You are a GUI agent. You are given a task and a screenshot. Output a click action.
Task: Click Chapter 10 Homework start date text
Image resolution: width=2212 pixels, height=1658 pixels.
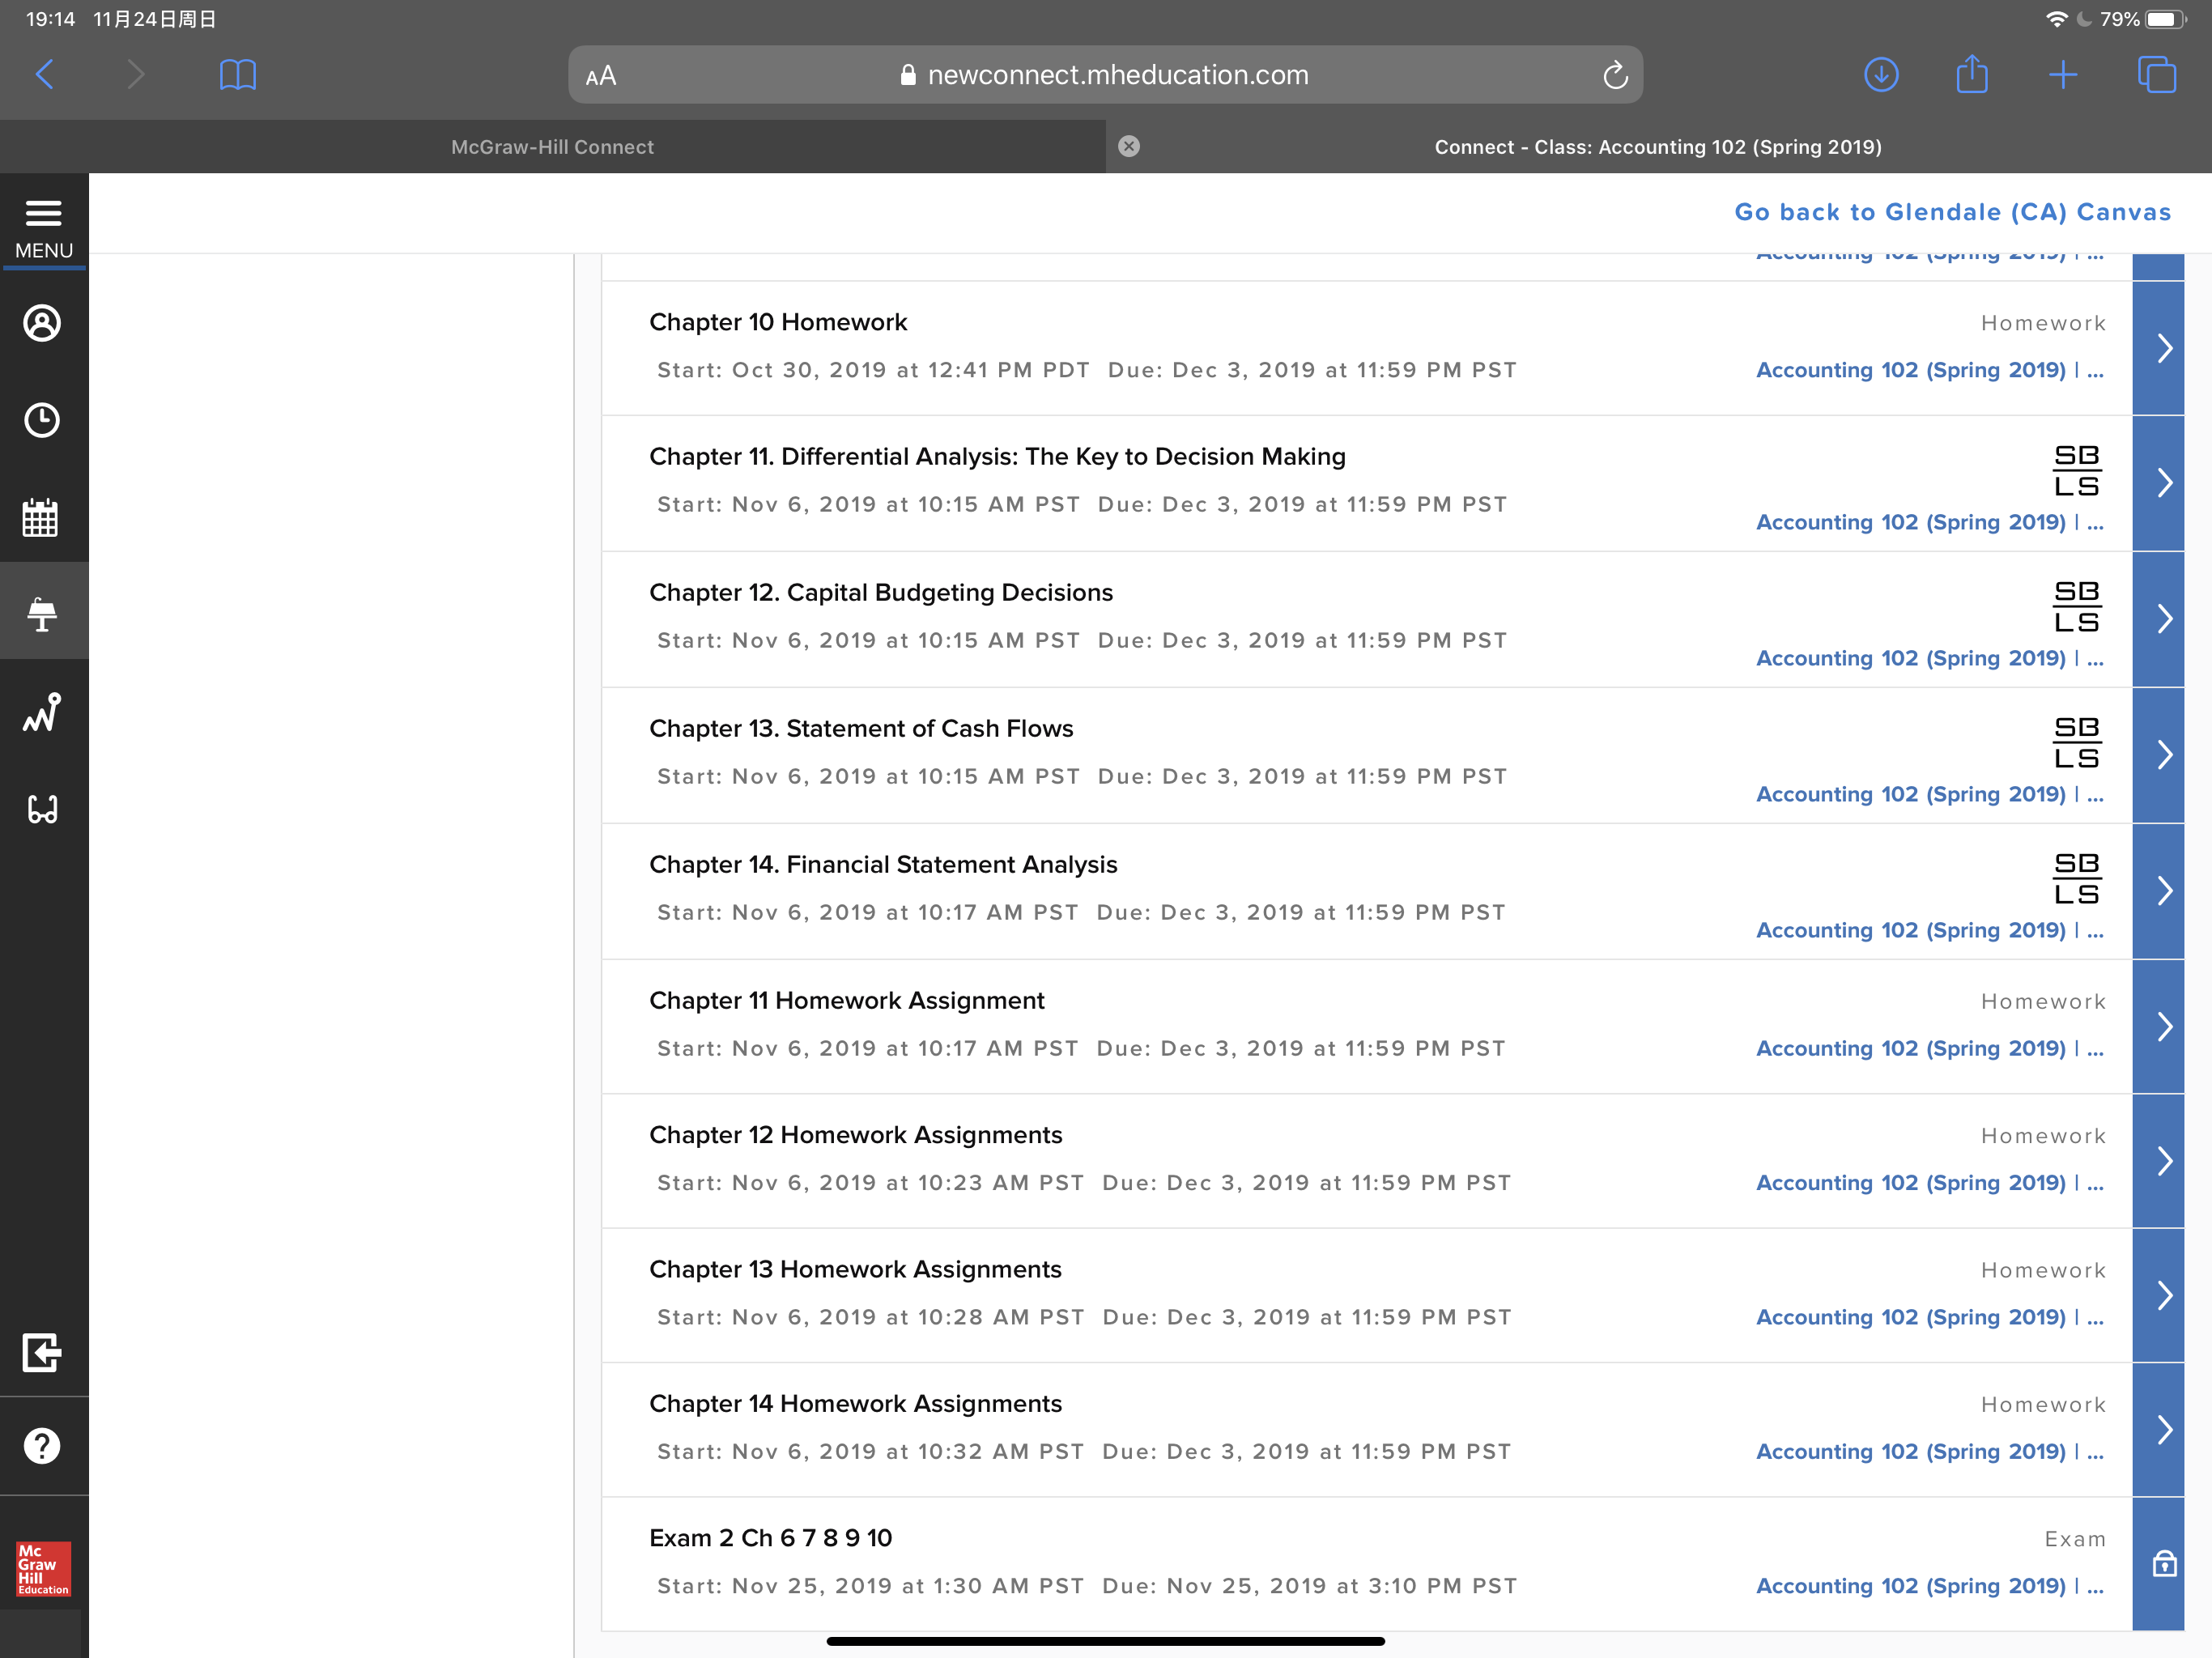click(873, 370)
